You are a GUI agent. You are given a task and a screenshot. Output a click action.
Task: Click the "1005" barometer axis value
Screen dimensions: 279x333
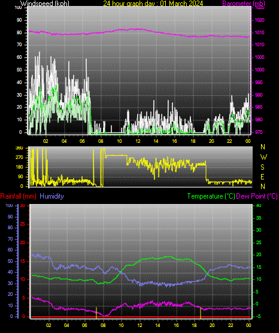click(x=259, y=57)
